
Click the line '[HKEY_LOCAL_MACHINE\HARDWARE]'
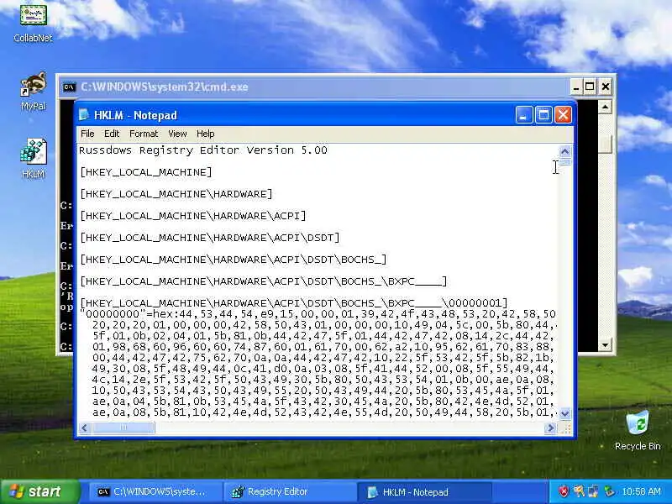(176, 194)
